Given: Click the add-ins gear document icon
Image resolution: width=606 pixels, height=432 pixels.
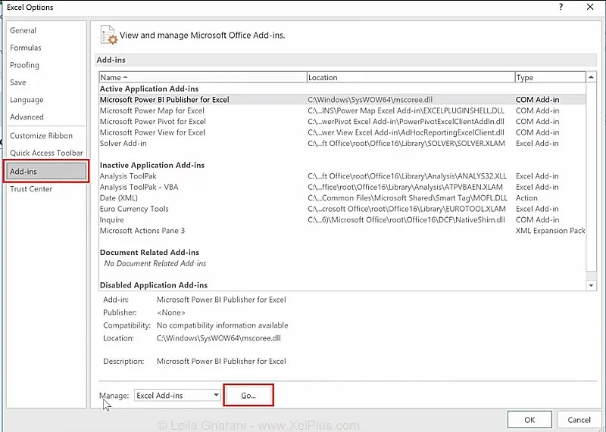Looking at the screenshot, I should pos(108,35).
